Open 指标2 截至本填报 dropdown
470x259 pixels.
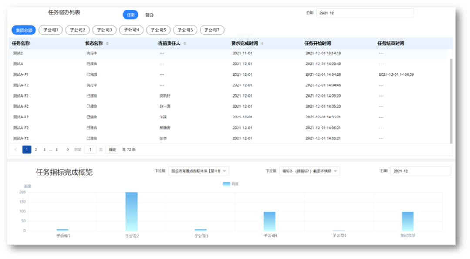tap(310, 171)
